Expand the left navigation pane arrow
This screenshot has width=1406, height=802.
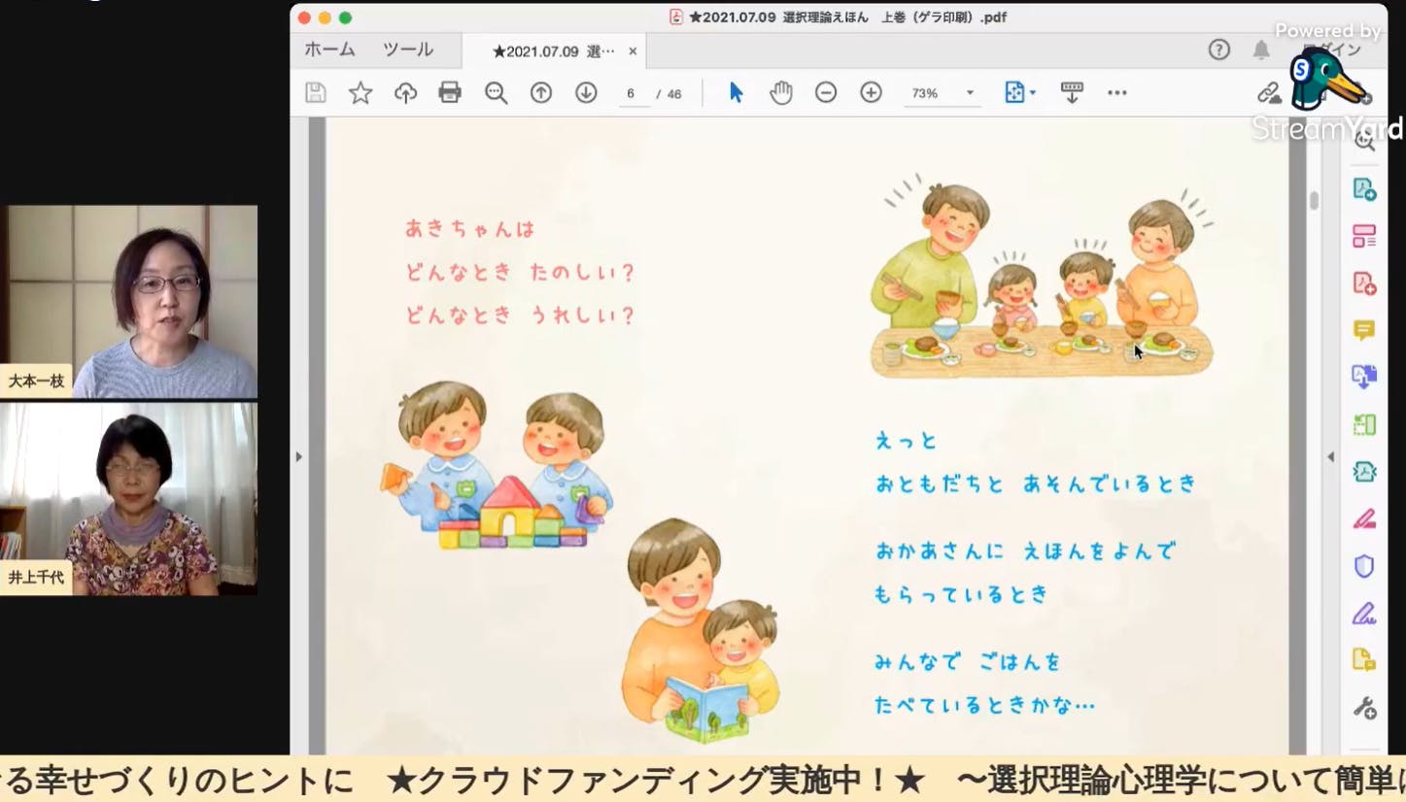point(299,456)
